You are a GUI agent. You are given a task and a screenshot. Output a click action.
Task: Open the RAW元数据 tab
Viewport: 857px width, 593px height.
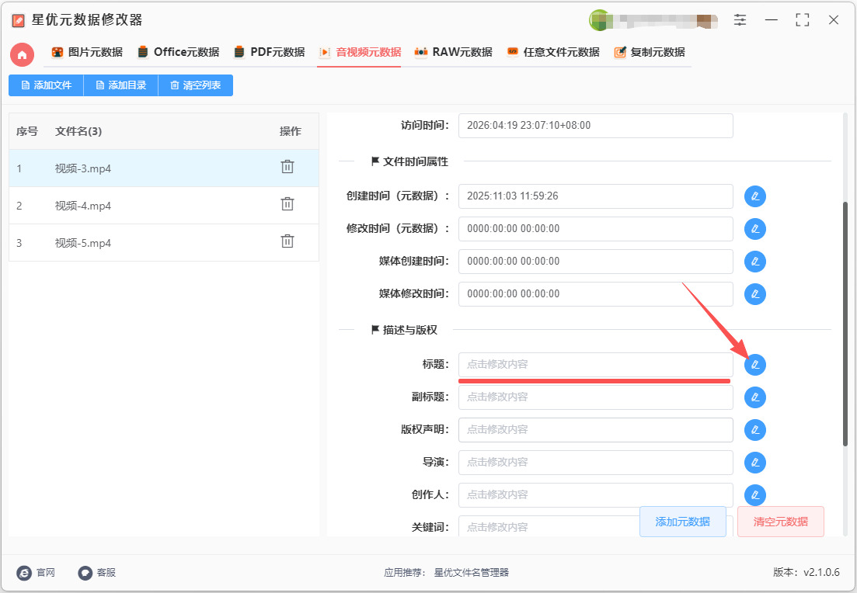454,53
